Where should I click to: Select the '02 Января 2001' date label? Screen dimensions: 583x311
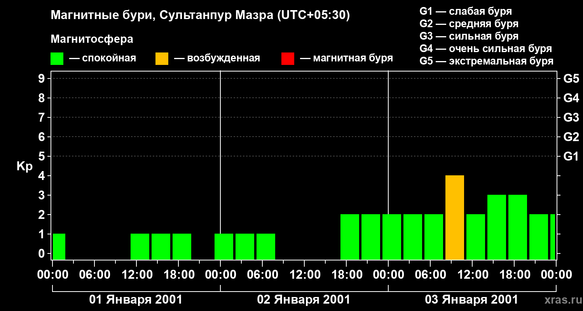point(304,300)
